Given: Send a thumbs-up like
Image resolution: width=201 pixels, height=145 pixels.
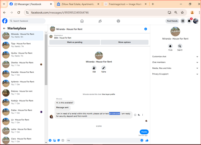Looking at the screenshot, I should tap(147, 140).
